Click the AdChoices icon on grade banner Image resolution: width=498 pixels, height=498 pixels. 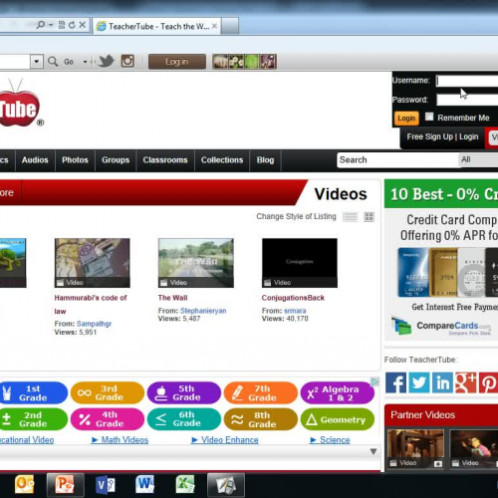point(374,381)
